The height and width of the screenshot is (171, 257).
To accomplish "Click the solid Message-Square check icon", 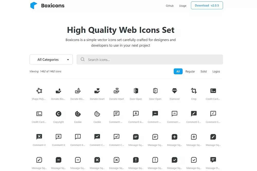I will [175, 160].
